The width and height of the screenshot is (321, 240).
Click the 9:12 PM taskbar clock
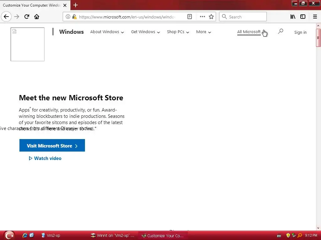pyautogui.click(x=311, y=236)
